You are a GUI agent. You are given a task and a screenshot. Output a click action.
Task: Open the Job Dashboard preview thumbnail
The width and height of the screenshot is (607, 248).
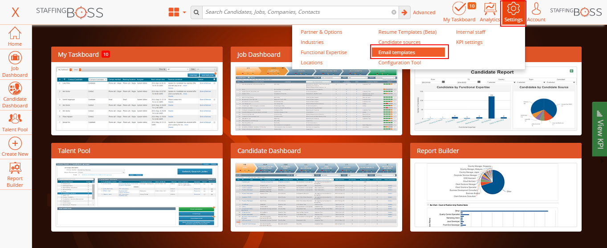(x=316, y=98)
